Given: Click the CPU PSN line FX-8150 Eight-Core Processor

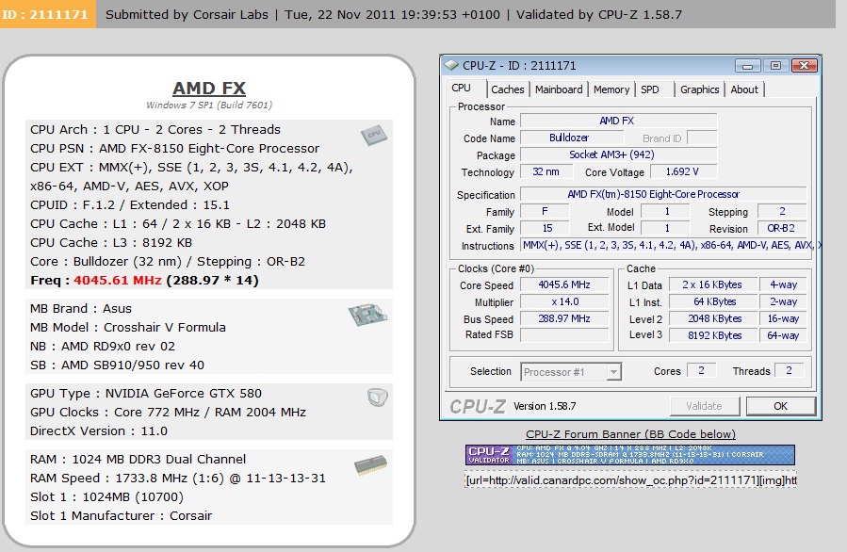Looking at the screenshot, I should click(x=175, y=149).
